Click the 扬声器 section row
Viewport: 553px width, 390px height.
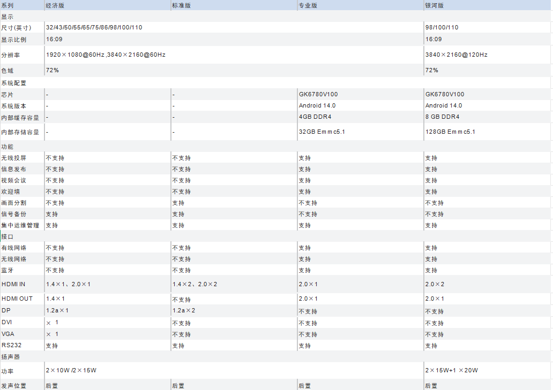click(x=275, y=356)
